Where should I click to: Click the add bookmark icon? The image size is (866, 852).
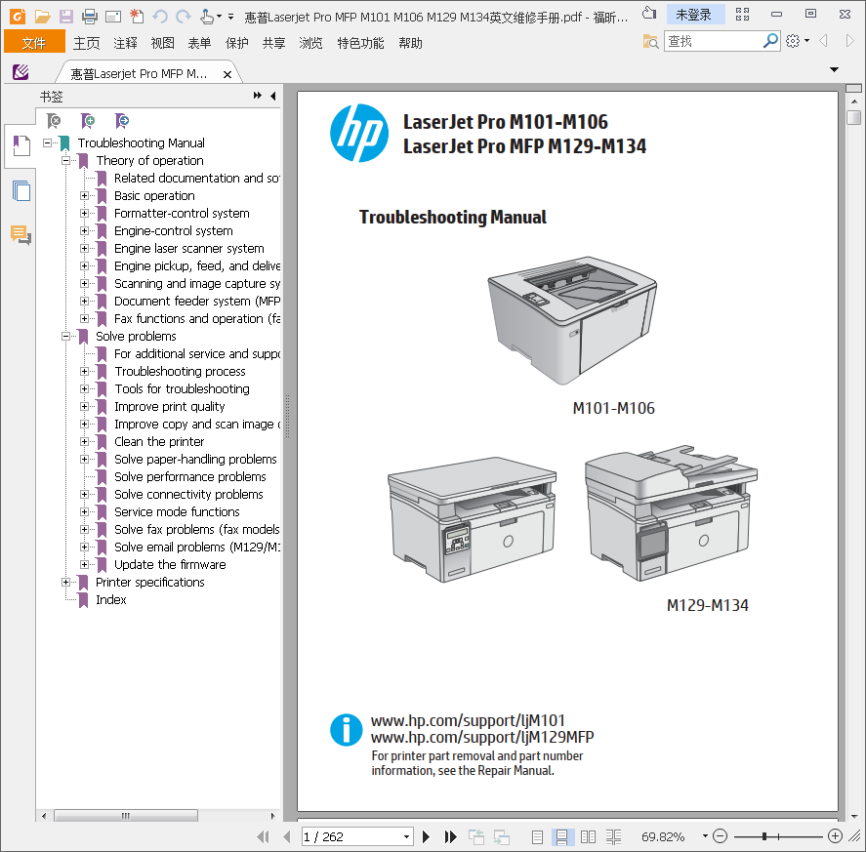coord(88,120)
